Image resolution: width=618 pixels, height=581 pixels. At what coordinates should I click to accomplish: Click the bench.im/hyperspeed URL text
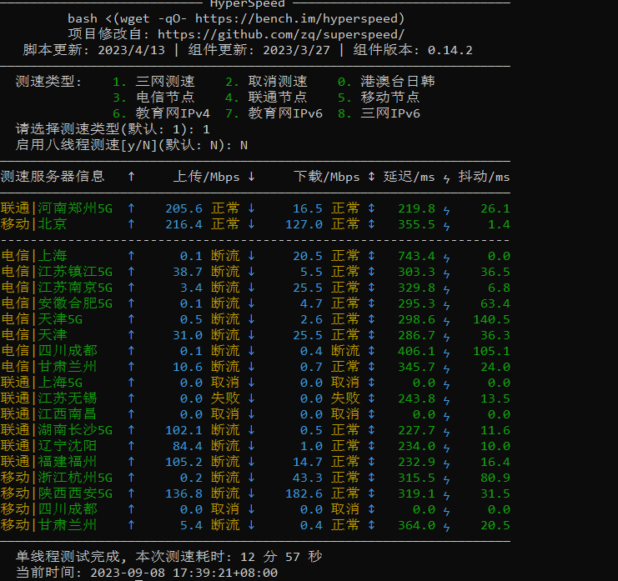[x=299, y=18]
